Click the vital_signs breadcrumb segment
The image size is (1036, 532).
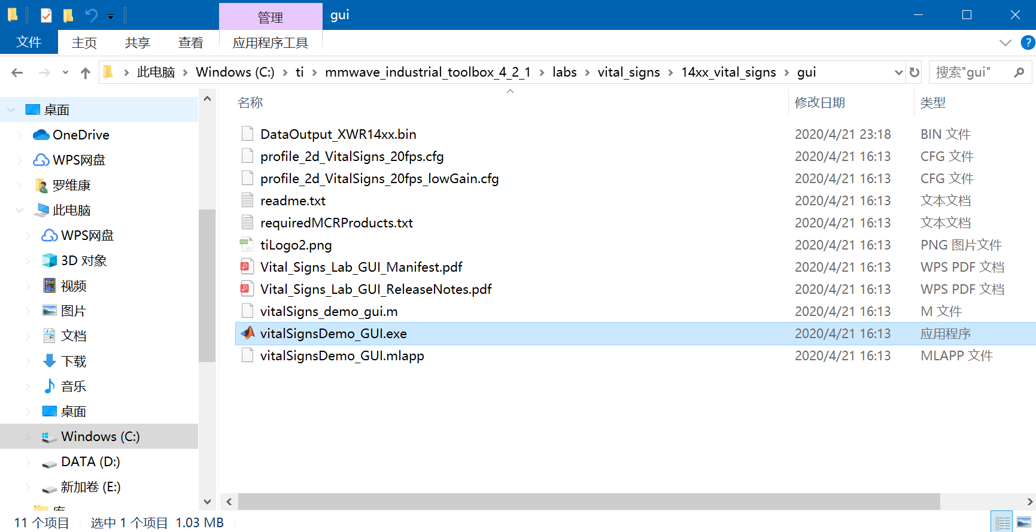click(x=629, y=72)
